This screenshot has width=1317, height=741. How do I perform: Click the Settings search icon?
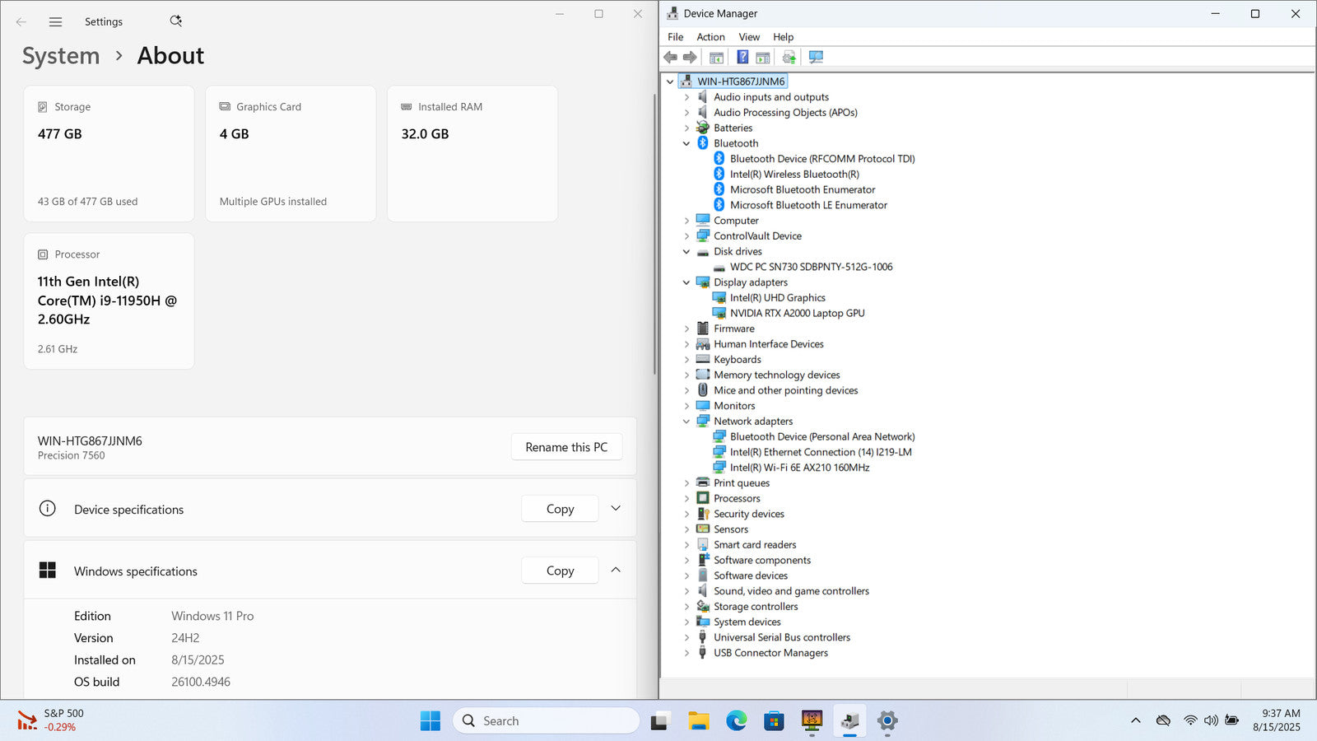pos(175,21)
